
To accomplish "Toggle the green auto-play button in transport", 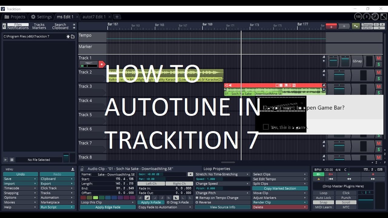I will click(x=319, y=174).
